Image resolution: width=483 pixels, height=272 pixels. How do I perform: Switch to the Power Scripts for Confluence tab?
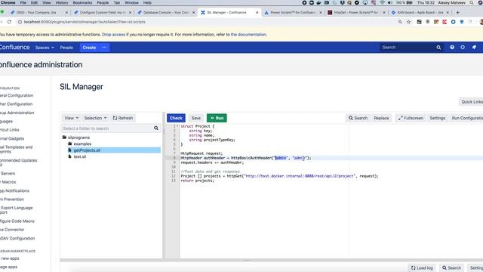point(293,12)
